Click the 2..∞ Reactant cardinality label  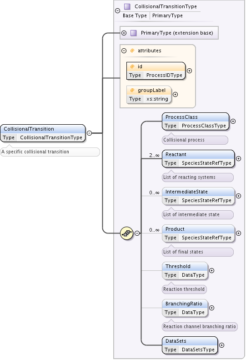pyautogui.click(x=154, y=155)
